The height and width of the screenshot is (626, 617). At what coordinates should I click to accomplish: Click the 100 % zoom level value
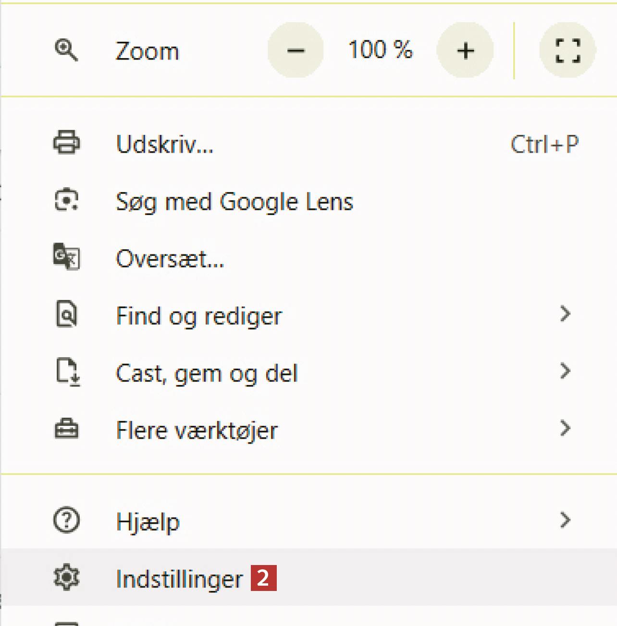point(380,50)
